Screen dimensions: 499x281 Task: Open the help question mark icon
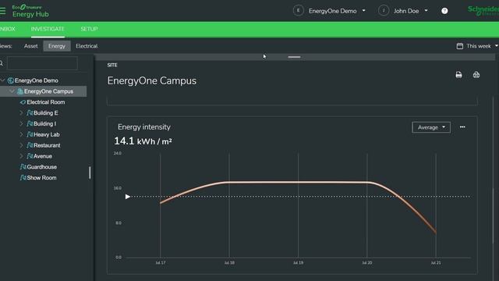click(444, 11)
